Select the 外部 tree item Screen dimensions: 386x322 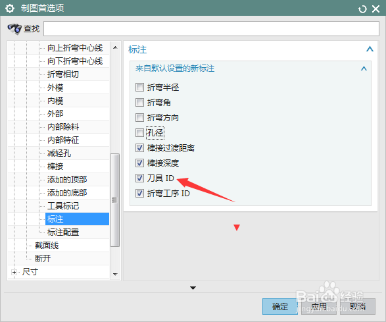(55, 114)
